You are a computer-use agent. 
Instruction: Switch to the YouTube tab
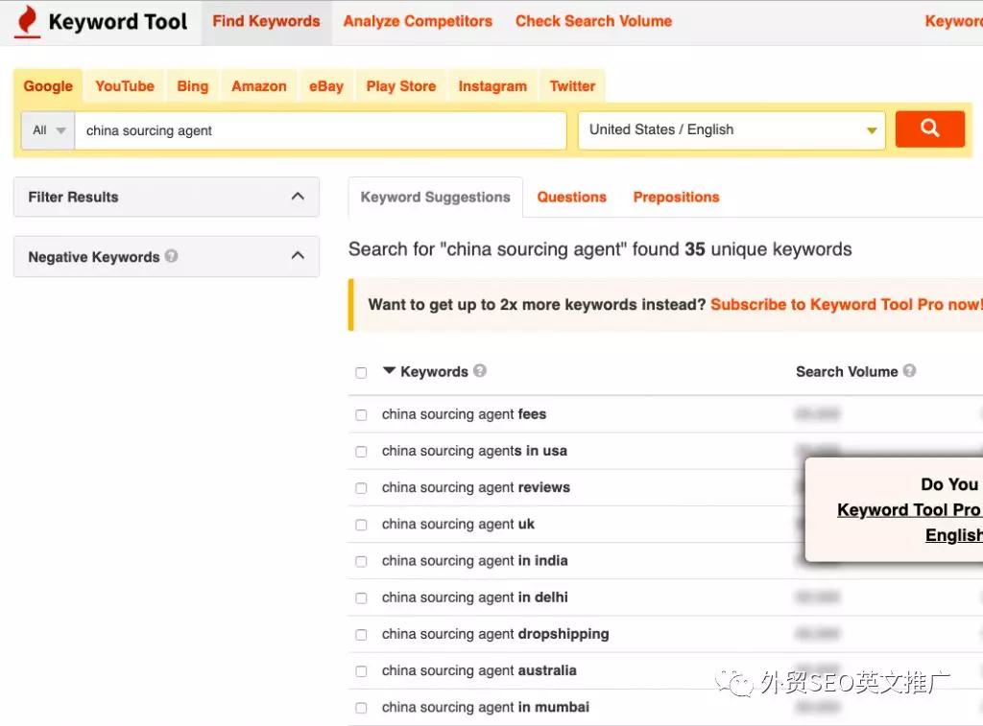tap(125, 86)
